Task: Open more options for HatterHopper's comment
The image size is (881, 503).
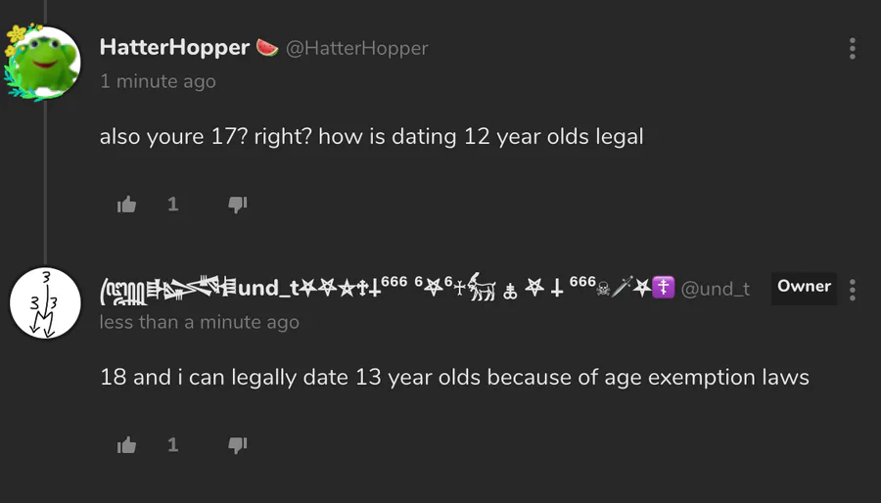Action: [853, 48]
